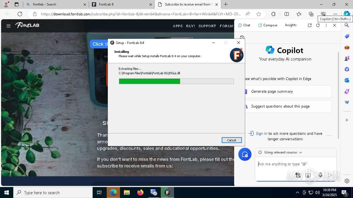Show hidden system tray icons
The width and height of the screenshot is (353, 198).
pos(297,193)
